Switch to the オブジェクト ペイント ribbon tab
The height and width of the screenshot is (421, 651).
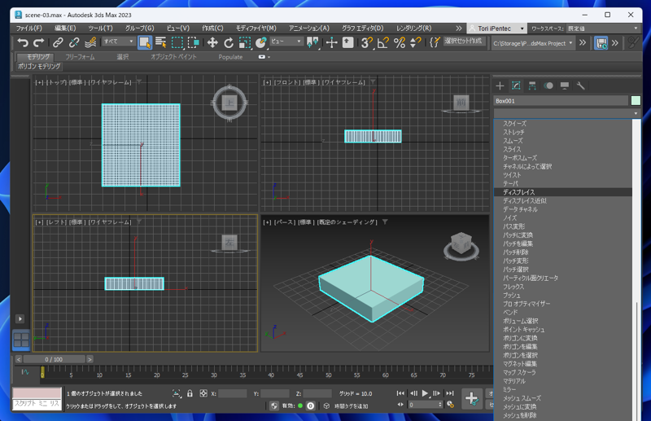173,57
